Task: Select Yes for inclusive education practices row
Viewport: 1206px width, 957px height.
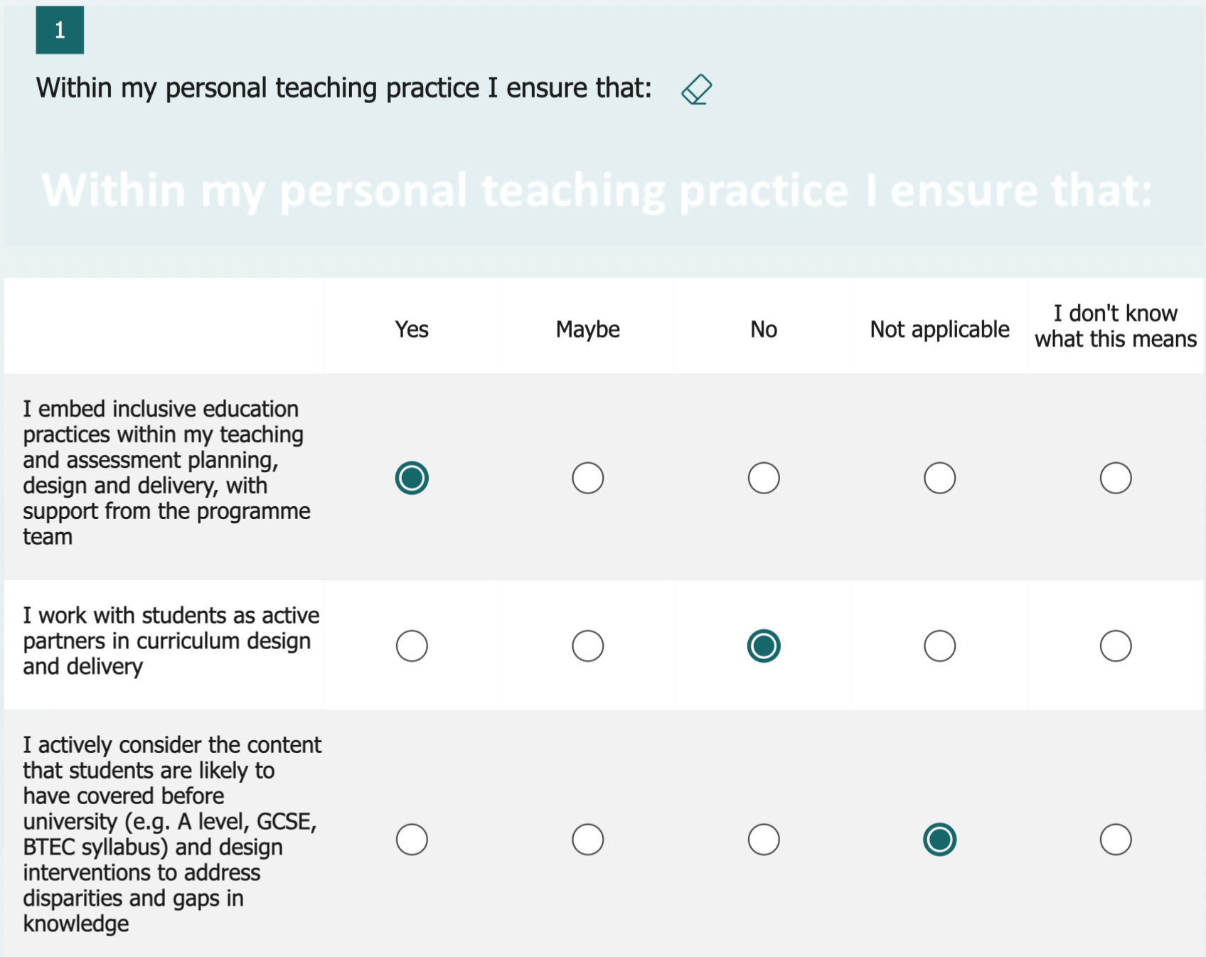Action: [412, 478]
